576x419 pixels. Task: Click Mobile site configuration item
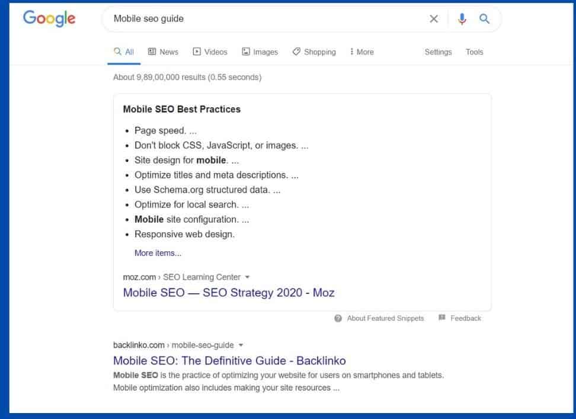click(x=192, y=219)
